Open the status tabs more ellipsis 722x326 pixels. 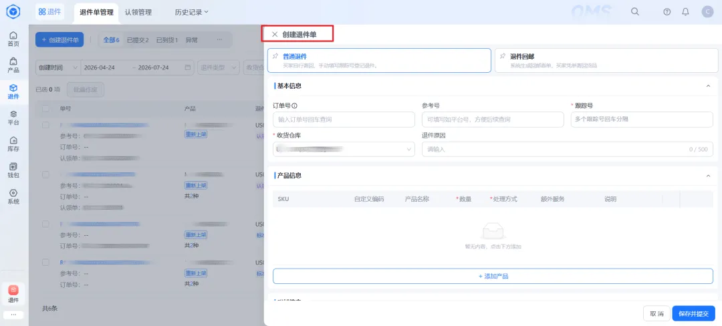click(220, 40)
